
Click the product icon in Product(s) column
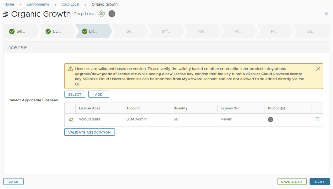click(270, 120)
